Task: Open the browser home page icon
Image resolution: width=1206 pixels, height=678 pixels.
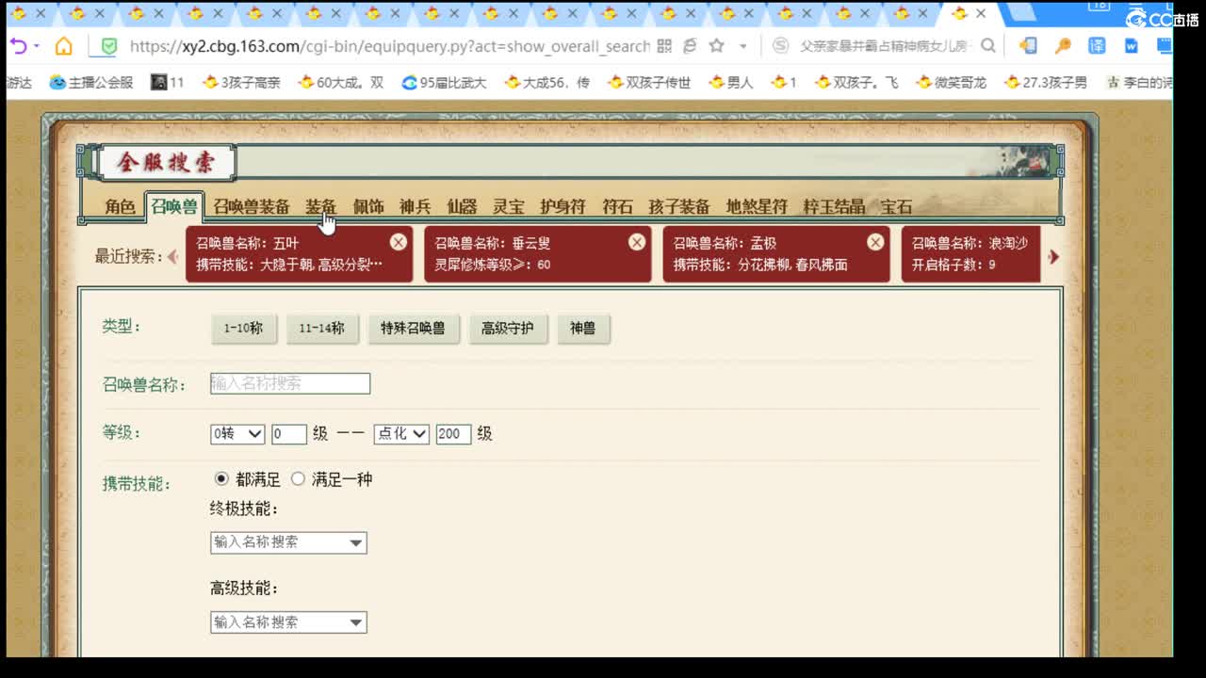Action: pos(63,46)
